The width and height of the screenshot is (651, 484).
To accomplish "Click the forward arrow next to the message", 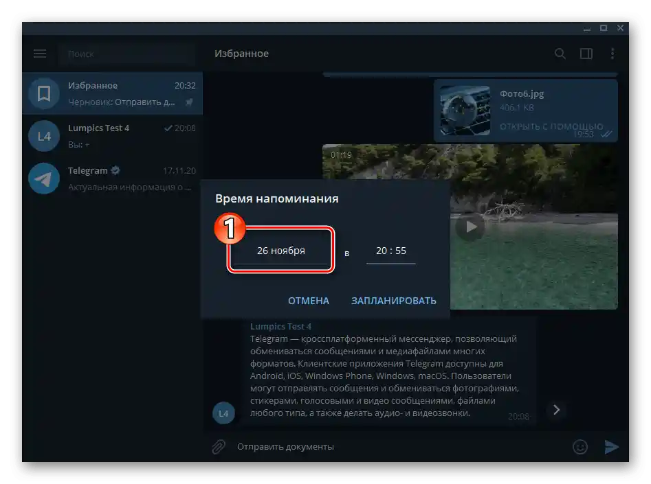I will coord(556,410).
